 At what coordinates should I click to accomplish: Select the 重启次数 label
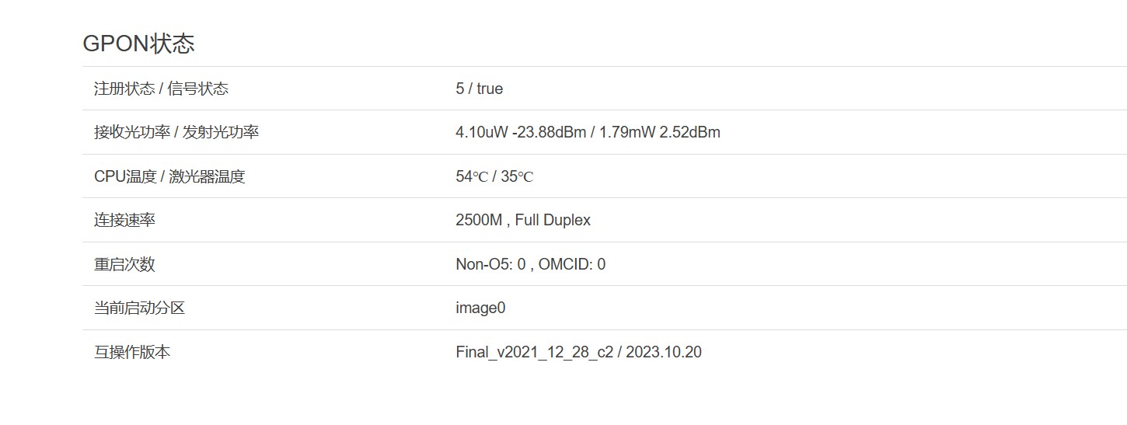click(124, 264)
